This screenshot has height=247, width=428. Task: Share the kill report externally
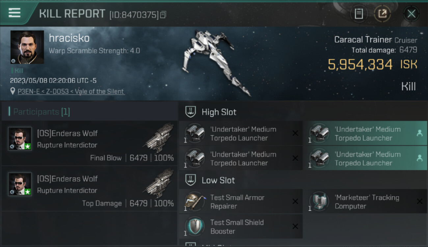(x=382, y=14)
